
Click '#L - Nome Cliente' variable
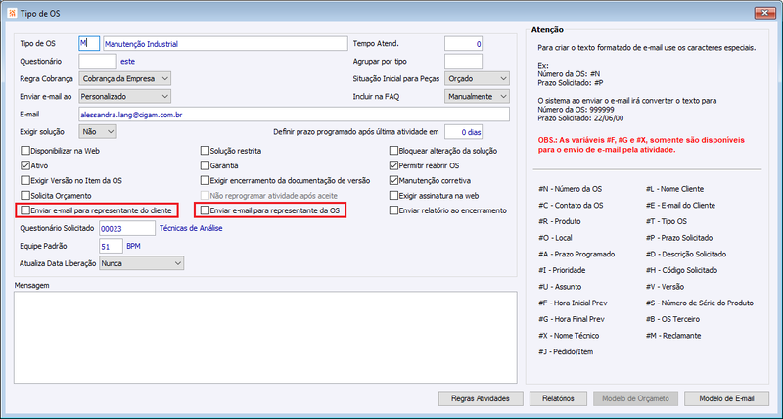pos(674,189)
